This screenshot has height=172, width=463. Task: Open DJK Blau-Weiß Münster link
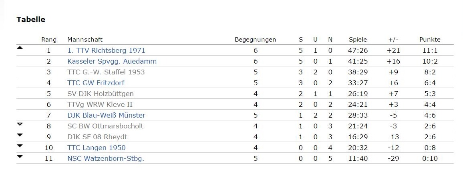coord(106,115)
